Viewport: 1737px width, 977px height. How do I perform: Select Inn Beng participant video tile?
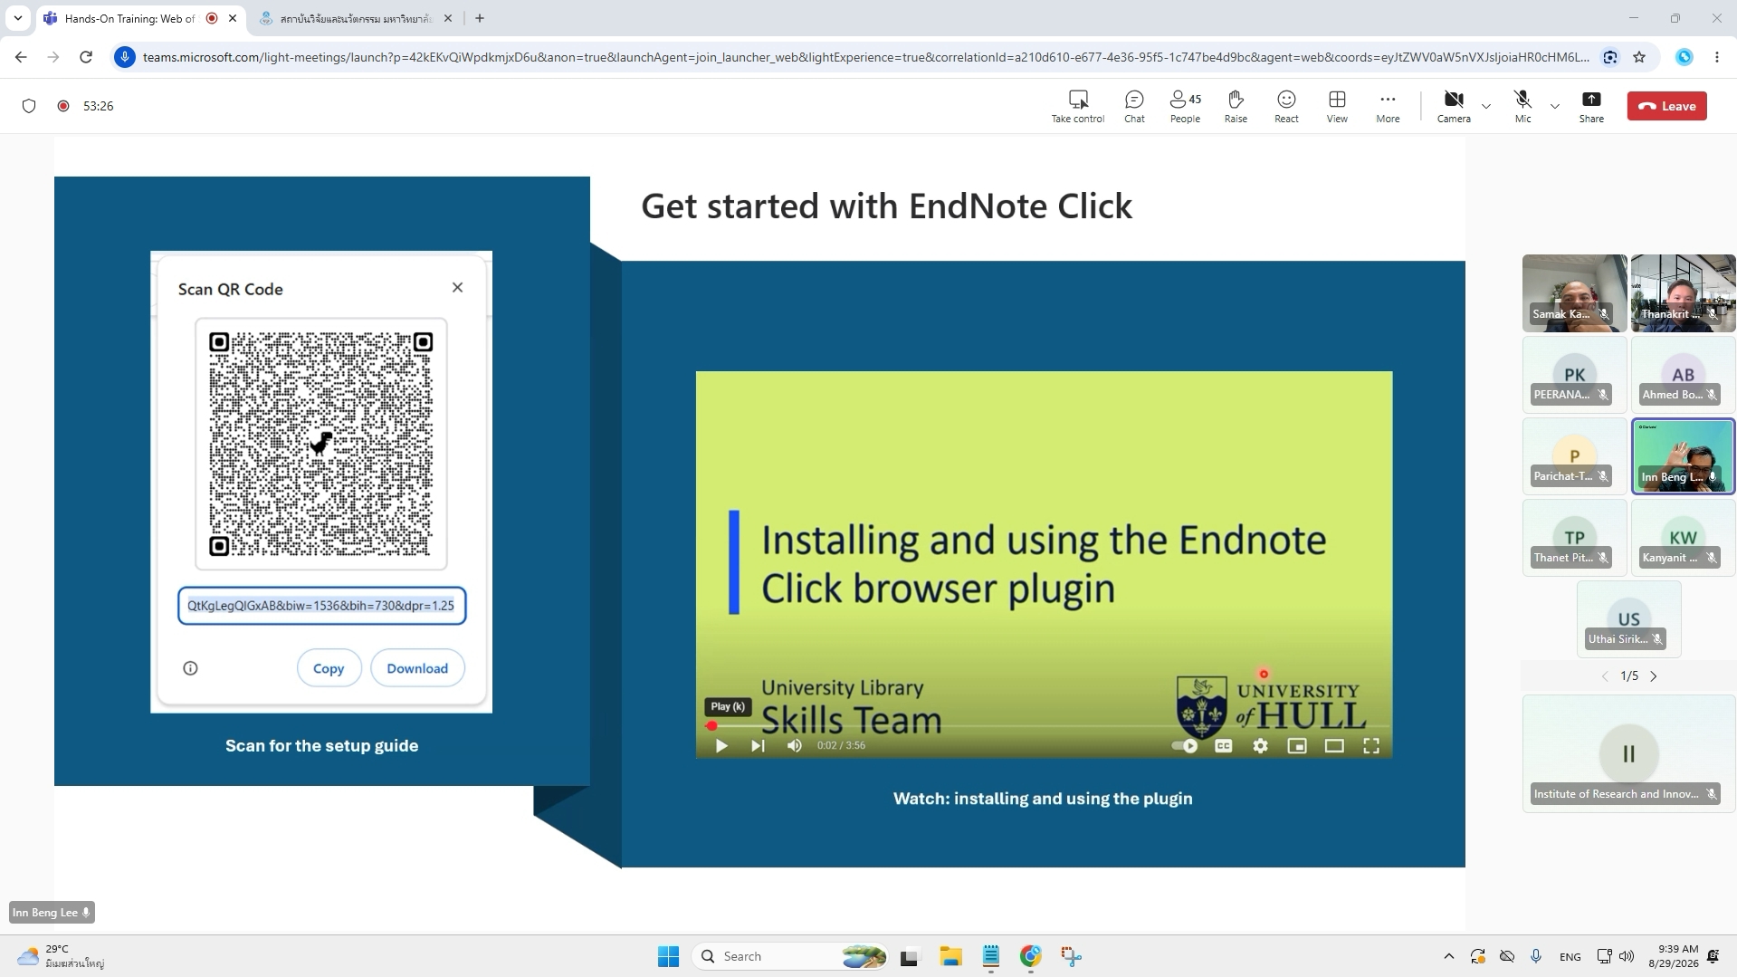1684,456
